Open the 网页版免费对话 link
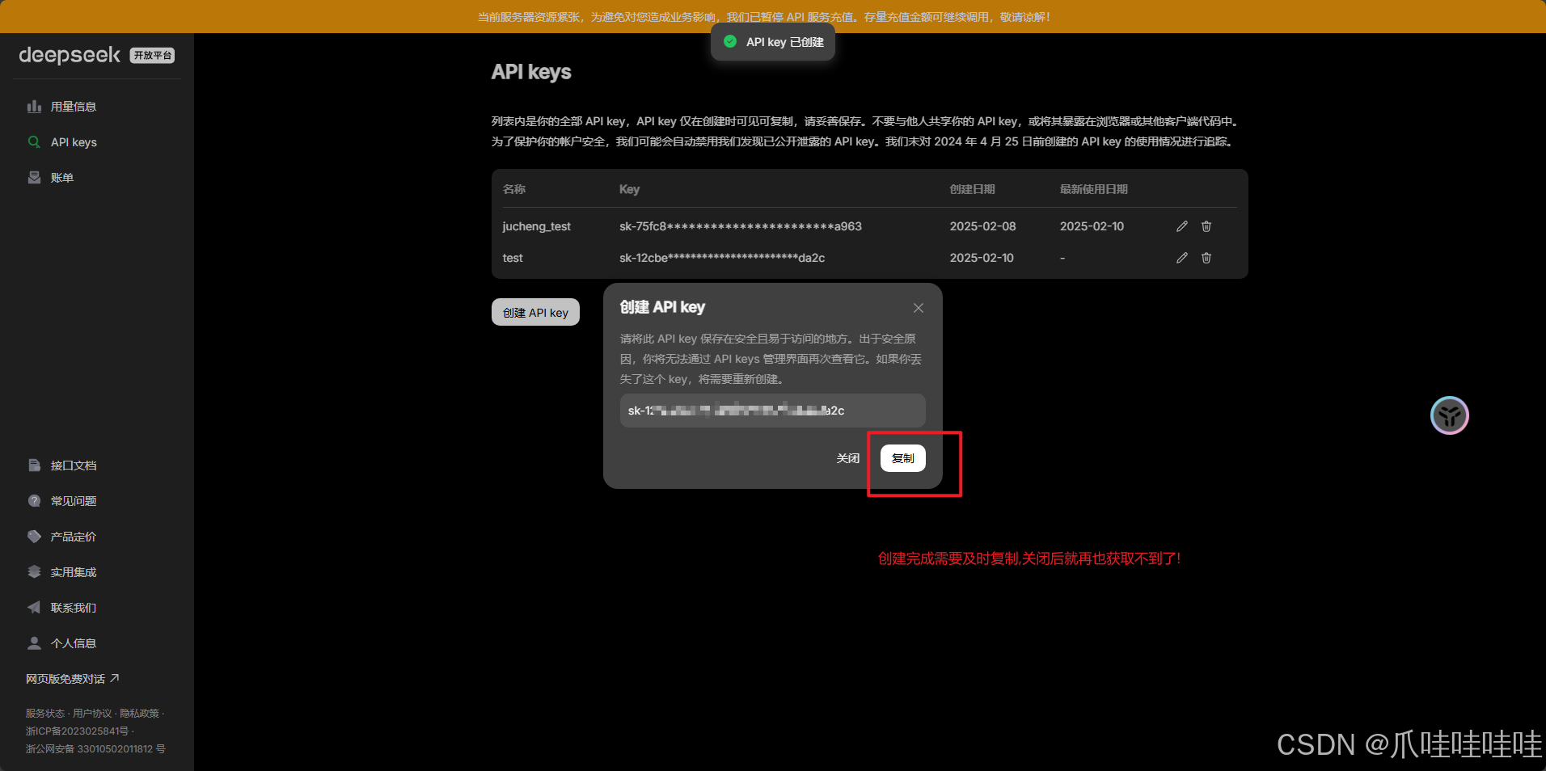The width and height of the screenshot is (1546, 771). 73,679
